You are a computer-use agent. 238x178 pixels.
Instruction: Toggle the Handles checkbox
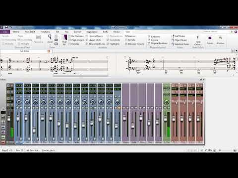(69, 44)
